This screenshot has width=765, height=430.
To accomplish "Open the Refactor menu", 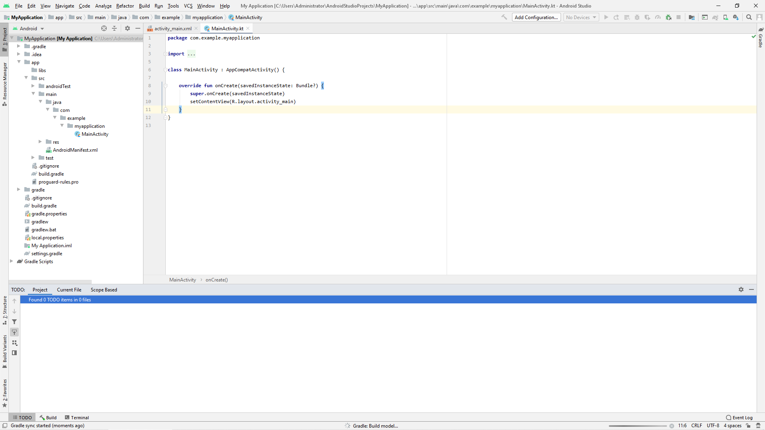I will (125, 6).
